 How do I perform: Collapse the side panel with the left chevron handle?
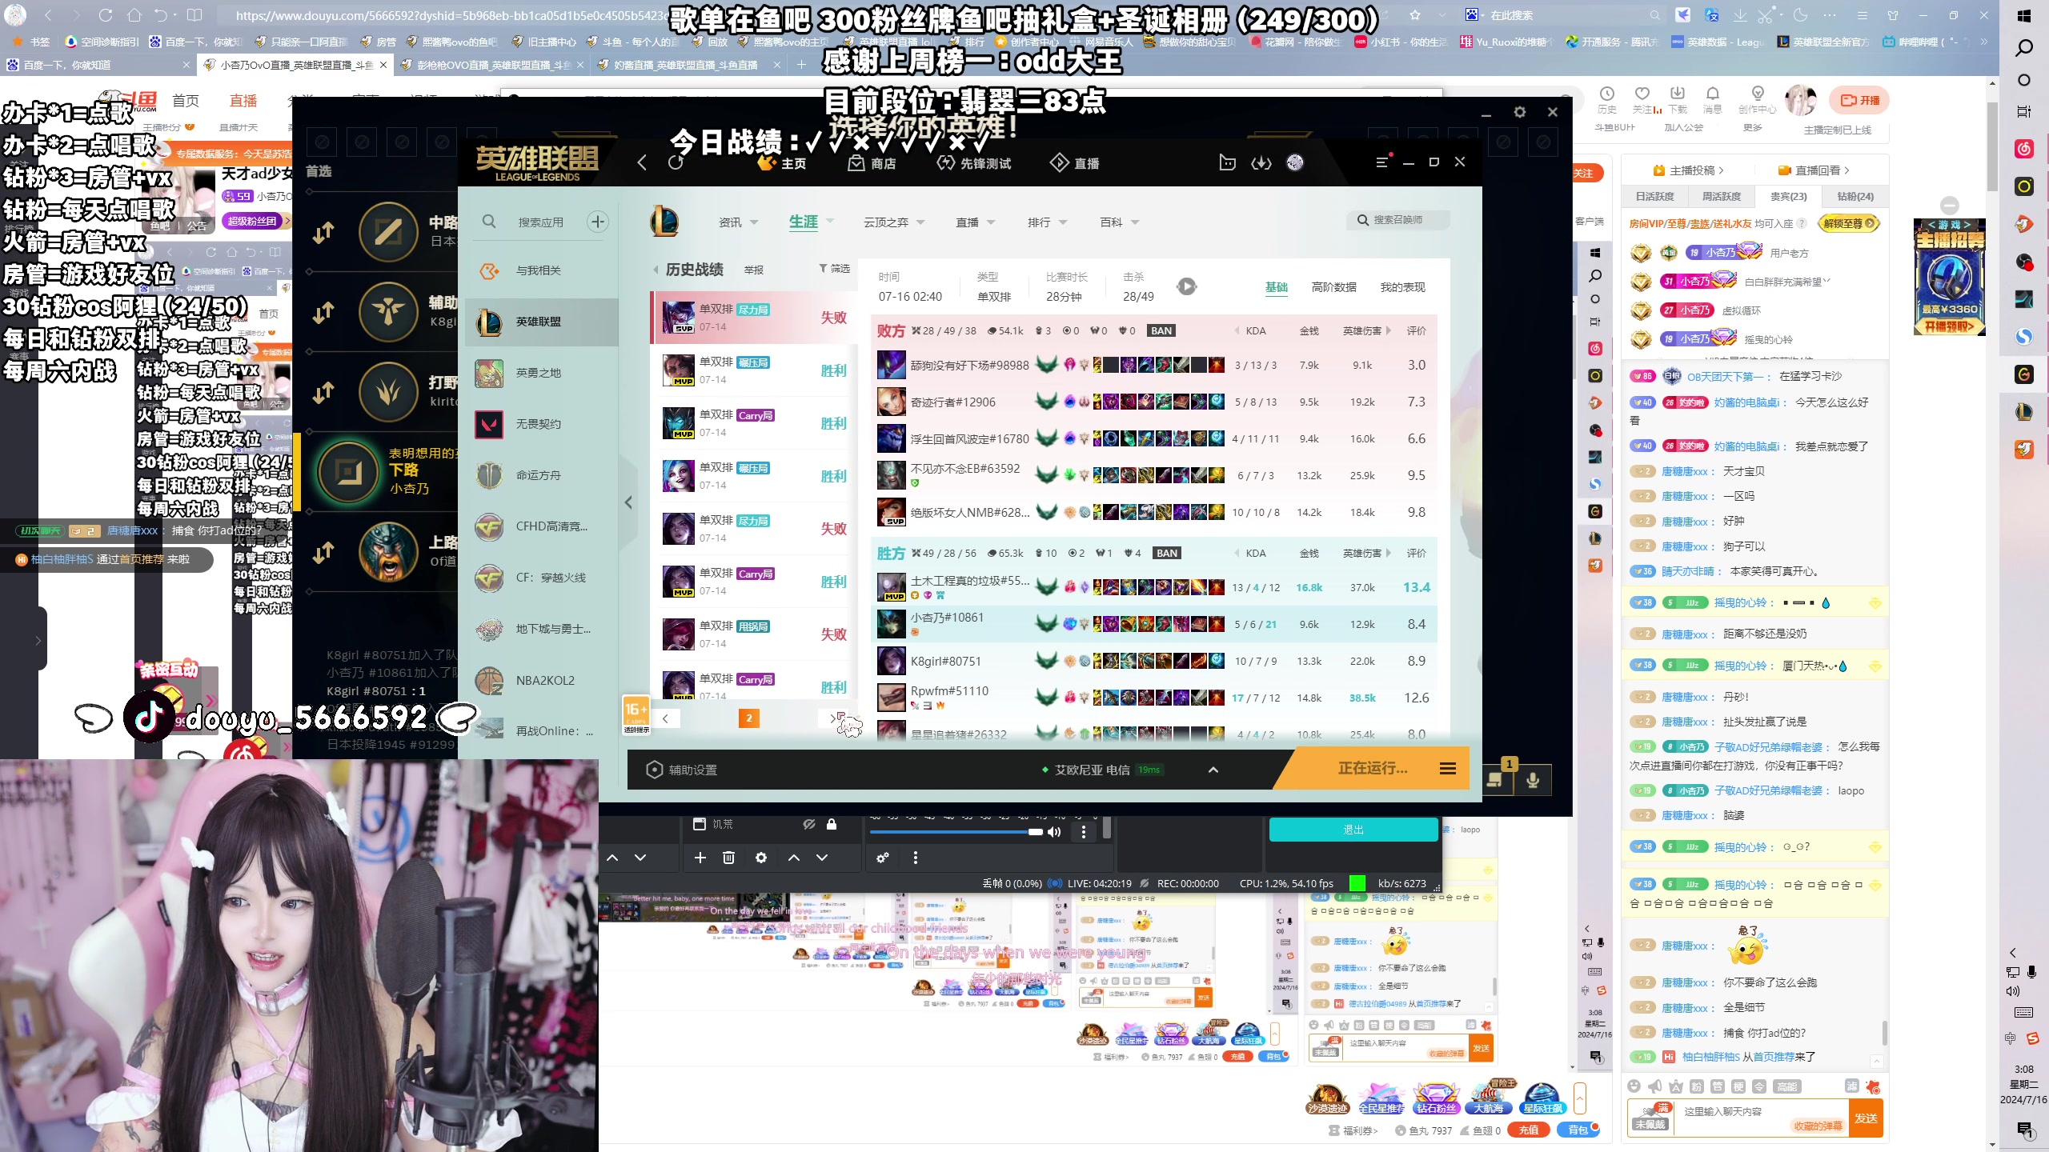[x=628, y=502]
